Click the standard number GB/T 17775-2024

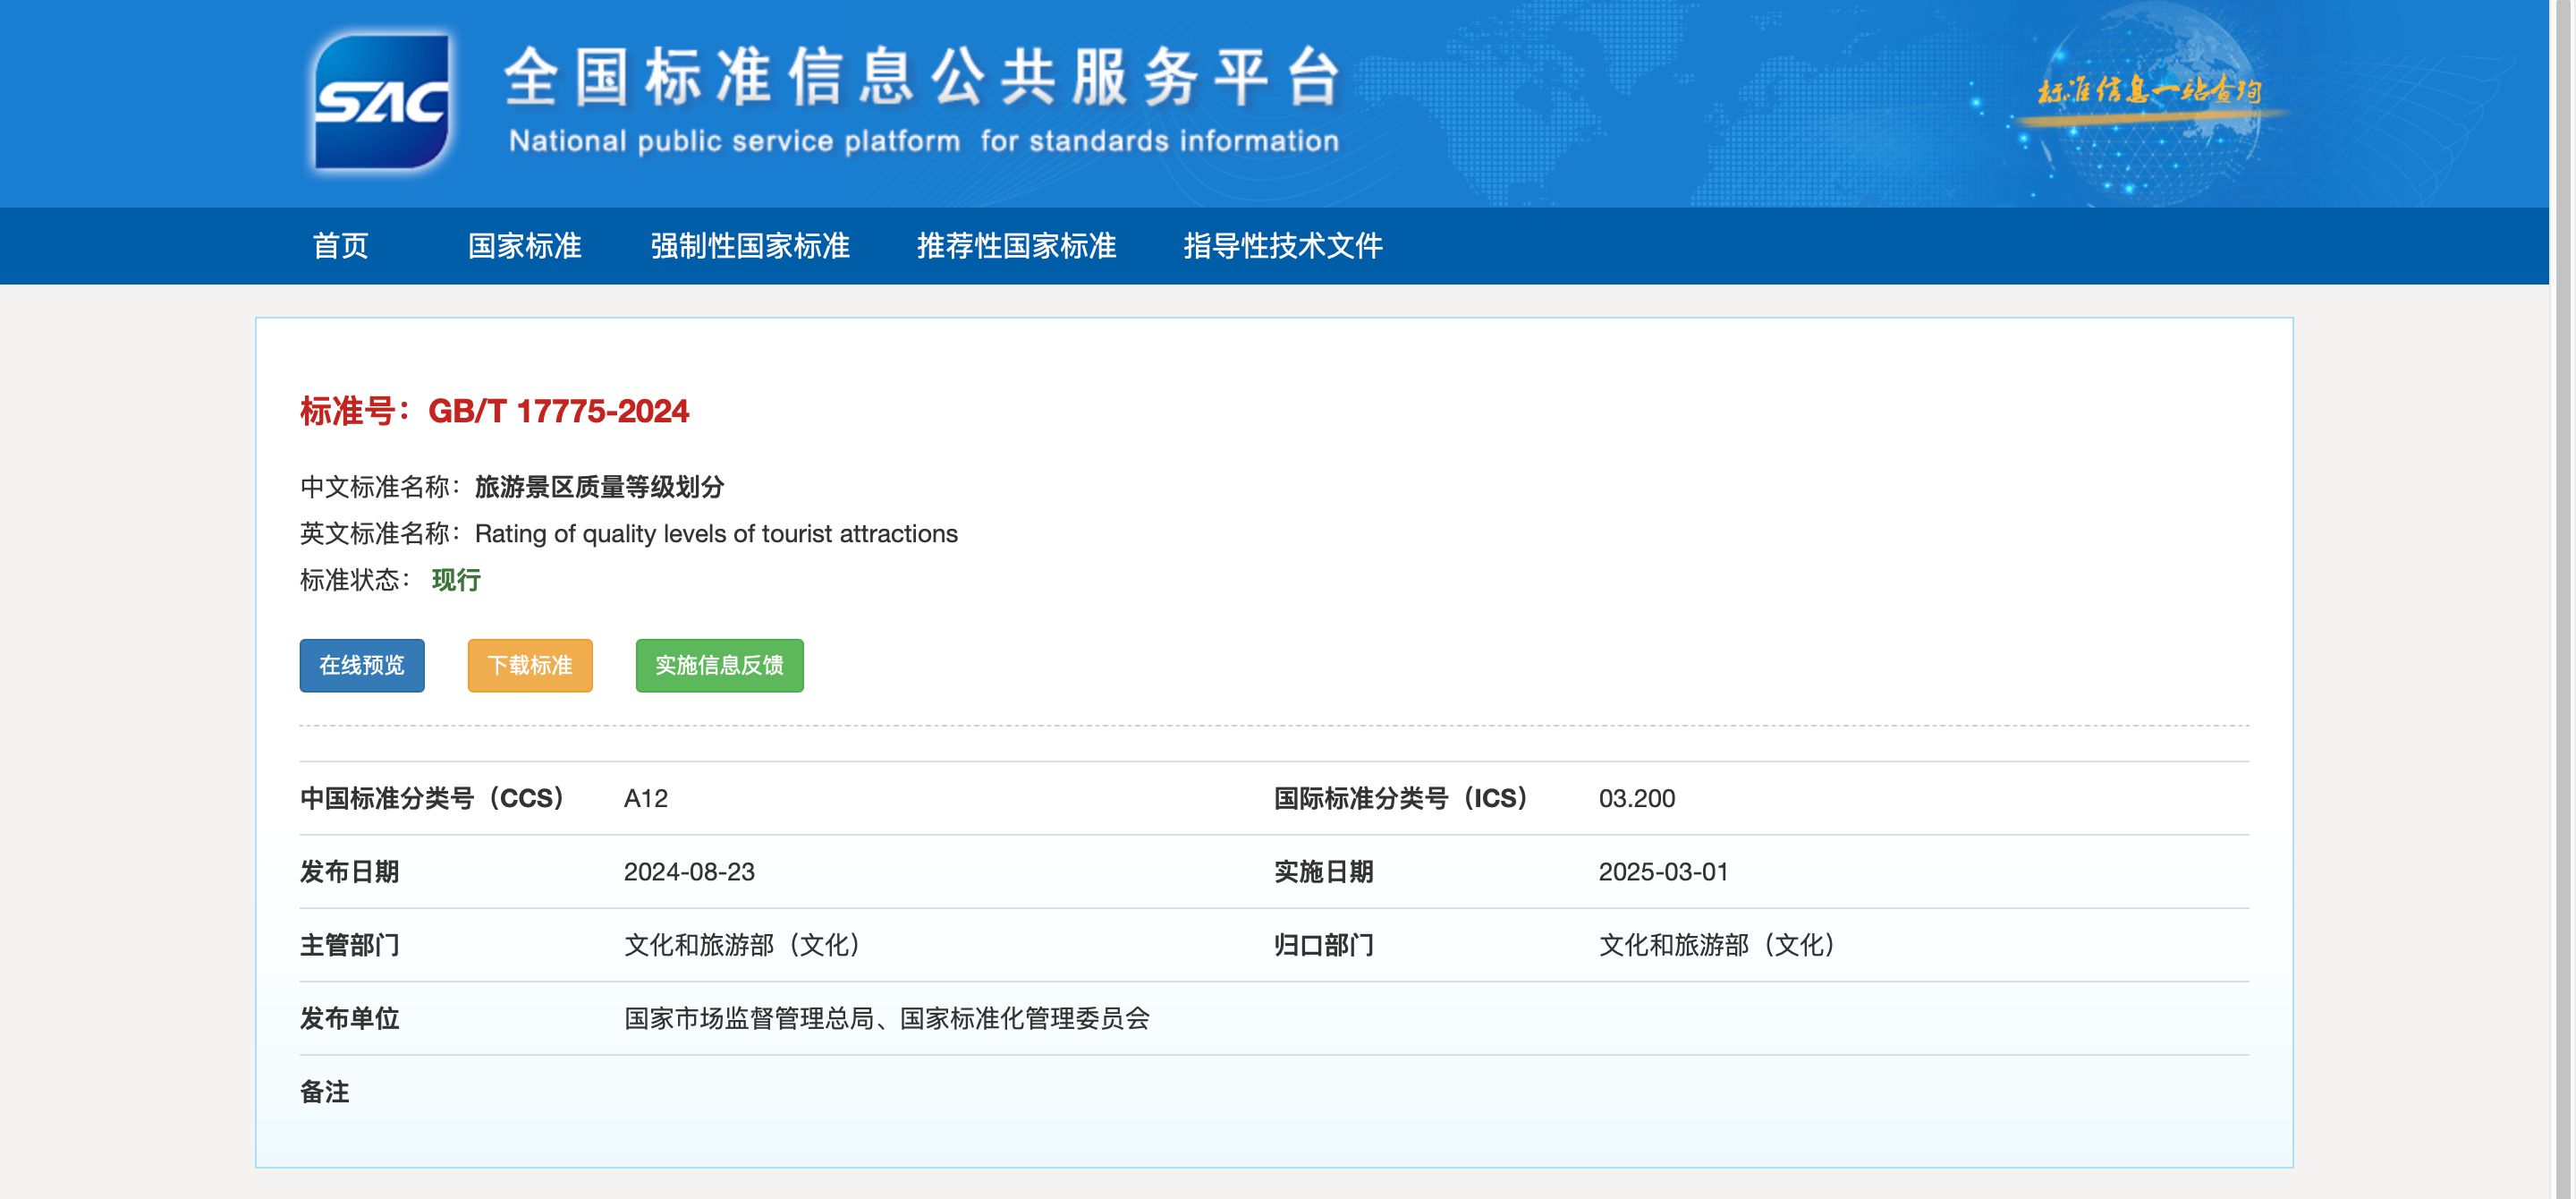click(x=557, y=411)
